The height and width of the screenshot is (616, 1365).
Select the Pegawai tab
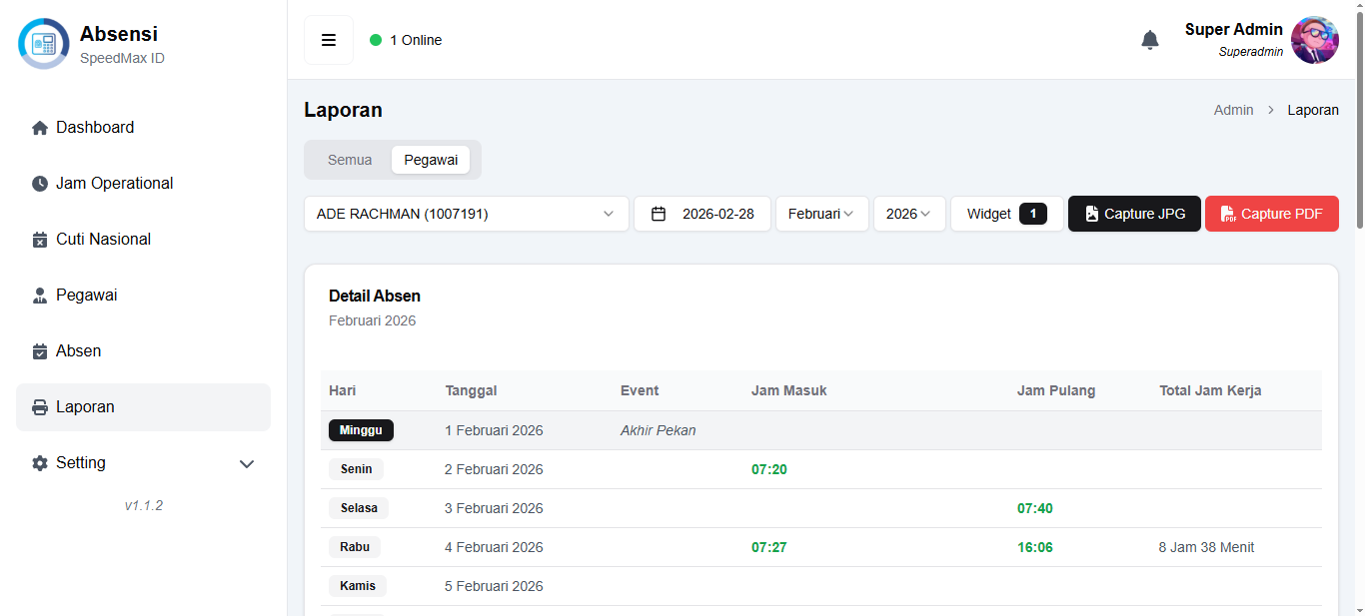tap(431, 160)
